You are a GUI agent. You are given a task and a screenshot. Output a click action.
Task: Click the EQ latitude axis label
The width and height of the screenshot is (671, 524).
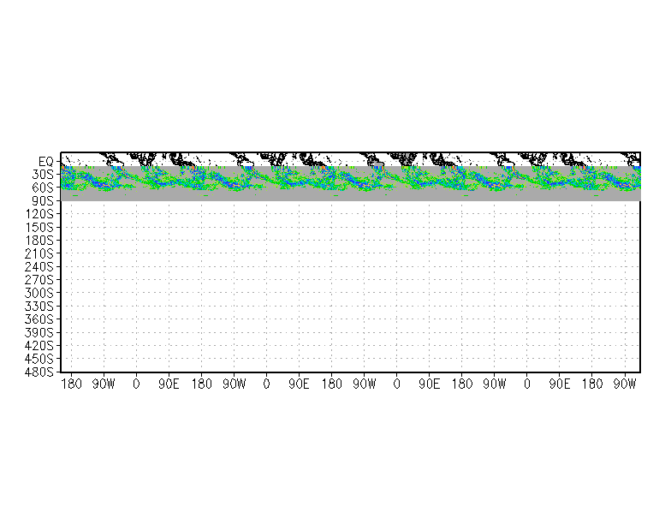click(x=46, y=162)
